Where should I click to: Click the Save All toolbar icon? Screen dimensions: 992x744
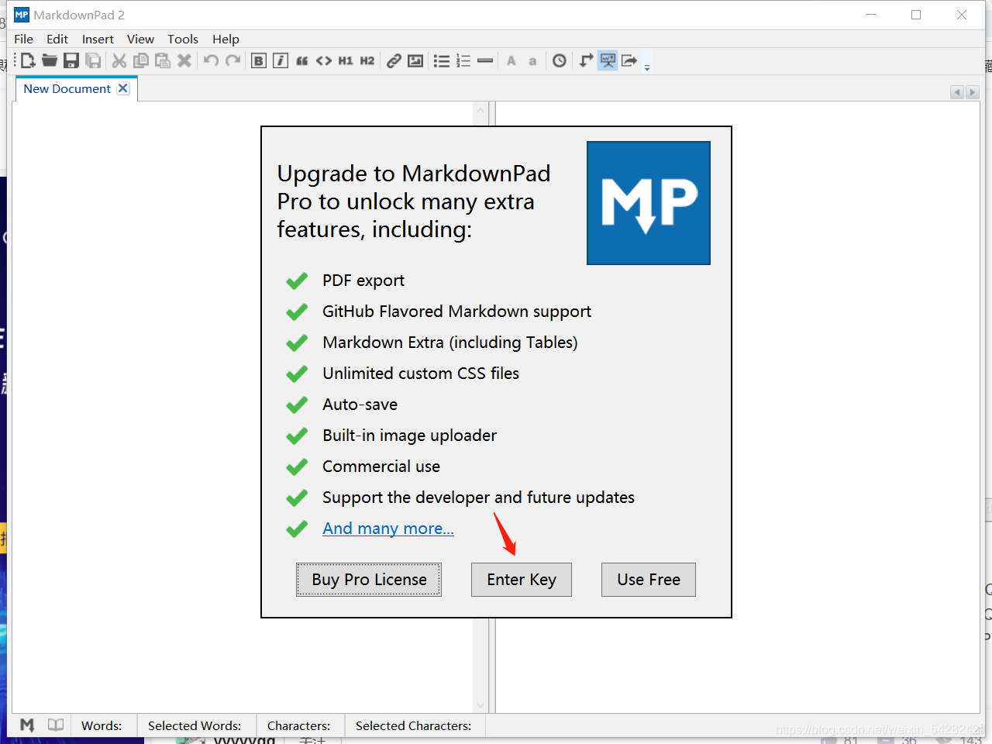(x=93, y=60)
